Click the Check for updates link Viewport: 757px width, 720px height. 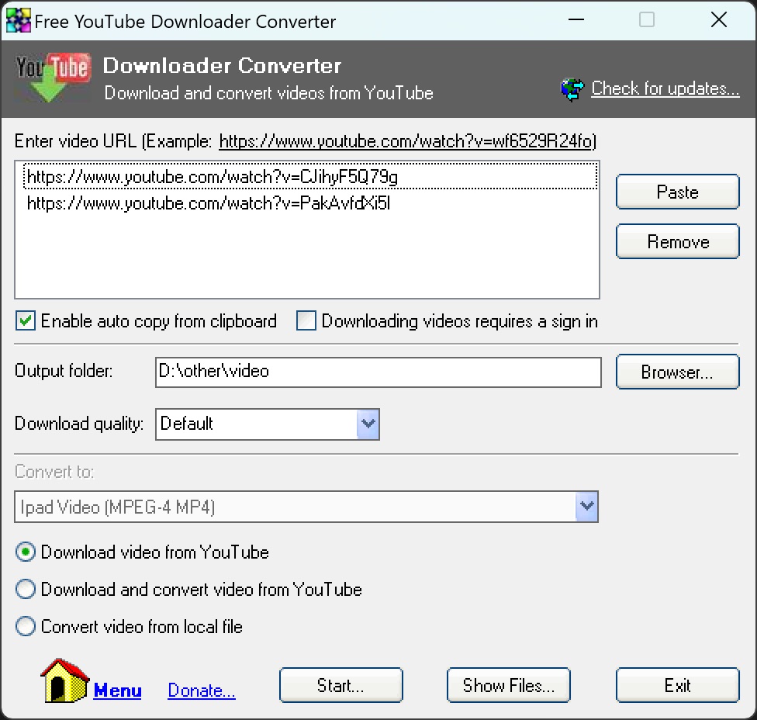pyautogui.click(x=665, y=89)
